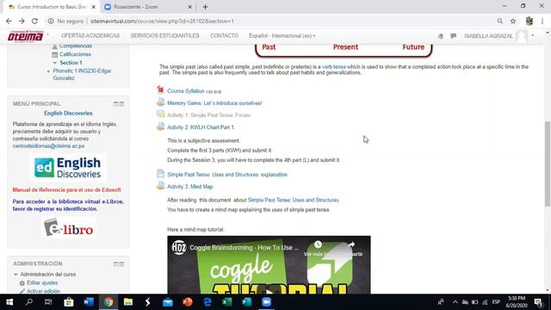Click the Activity 3 Mind Map icon
Screen dimensions: 551x310
tap(161, 186)
